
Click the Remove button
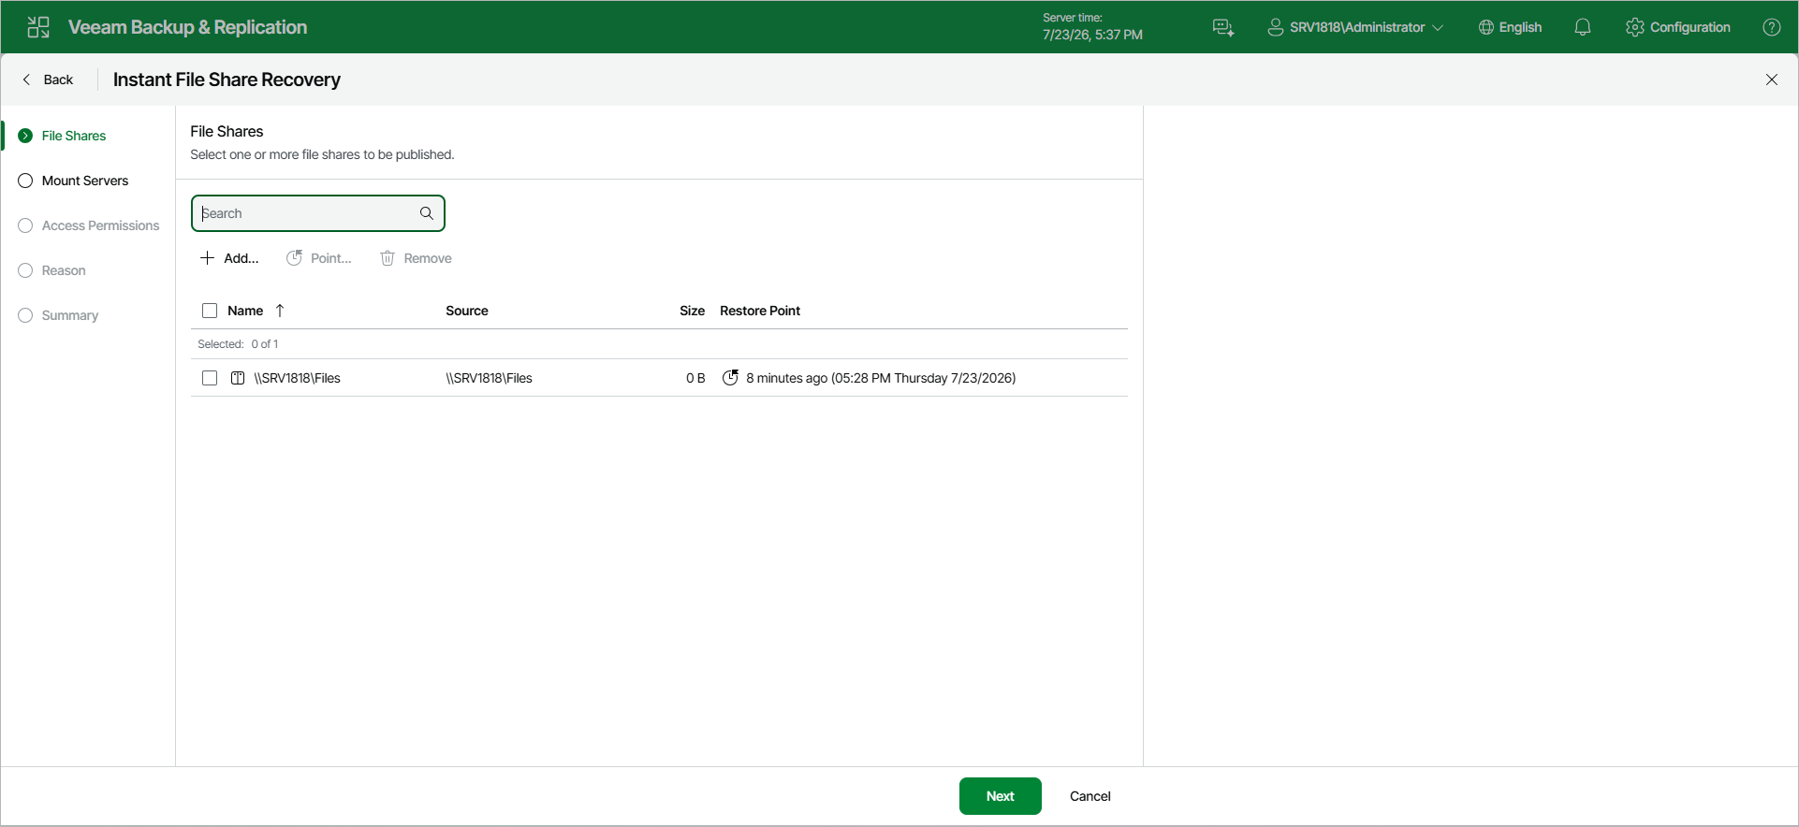coord(416,258)
